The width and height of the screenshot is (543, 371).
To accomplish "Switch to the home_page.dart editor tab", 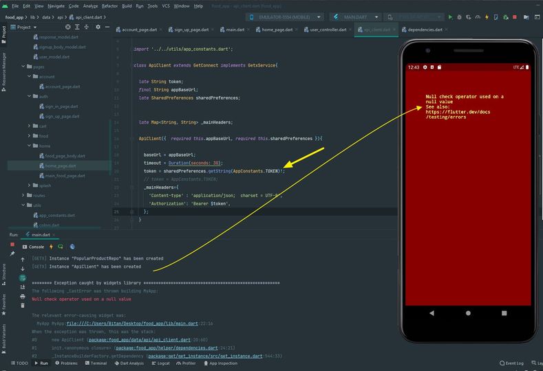I will tap(276, 30).
